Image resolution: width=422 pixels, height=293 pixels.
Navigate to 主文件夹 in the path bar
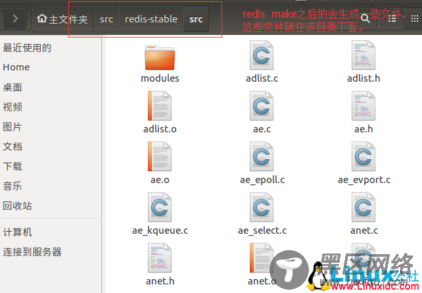tap(62, 19)
